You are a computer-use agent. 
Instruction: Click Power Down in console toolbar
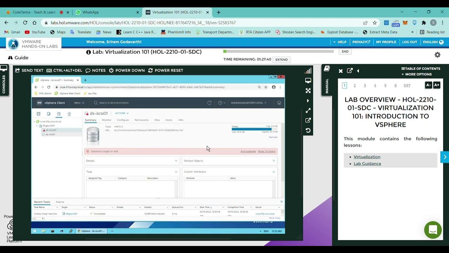127,70
